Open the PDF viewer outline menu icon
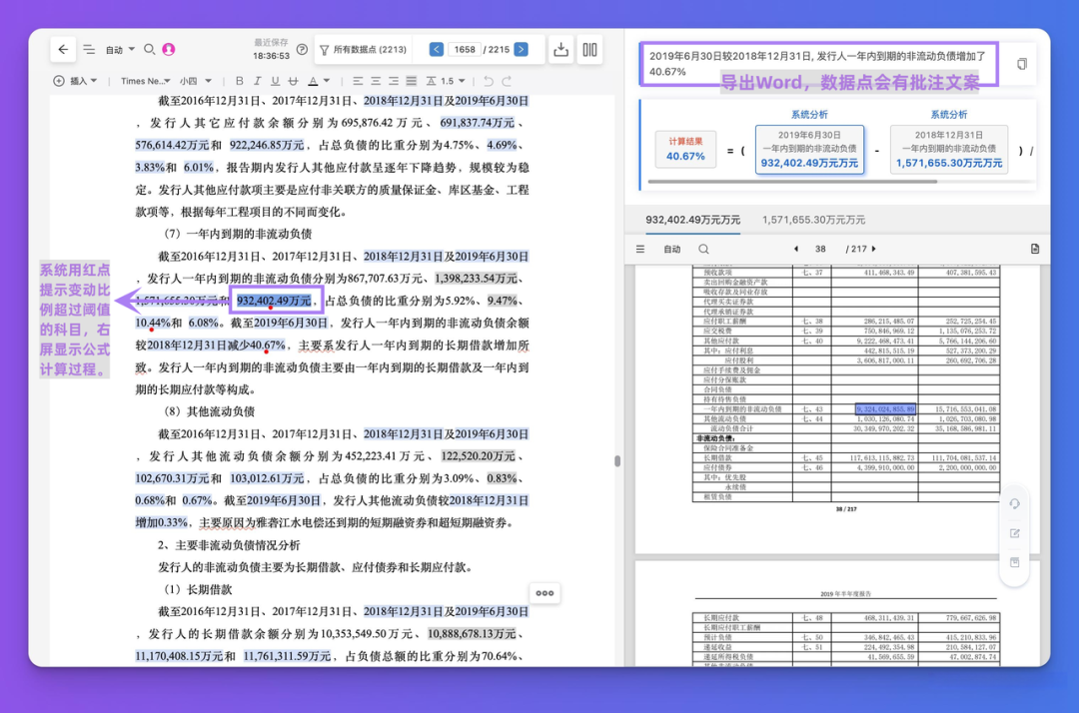The height and width of the screenshot is (713, 1079). pos(640,249)
